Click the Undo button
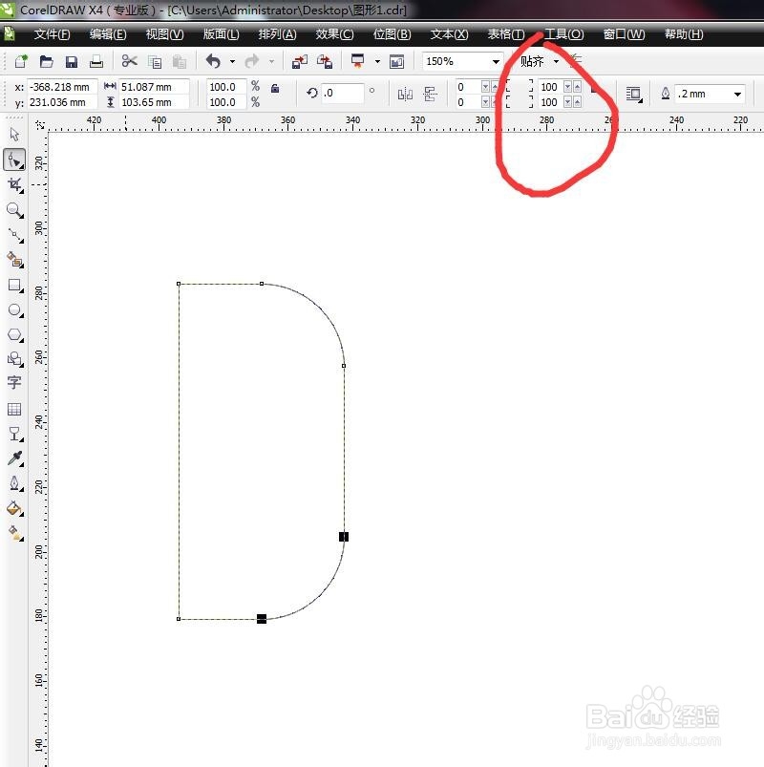The width and height of the screenshot is (764, 767). 213,61
